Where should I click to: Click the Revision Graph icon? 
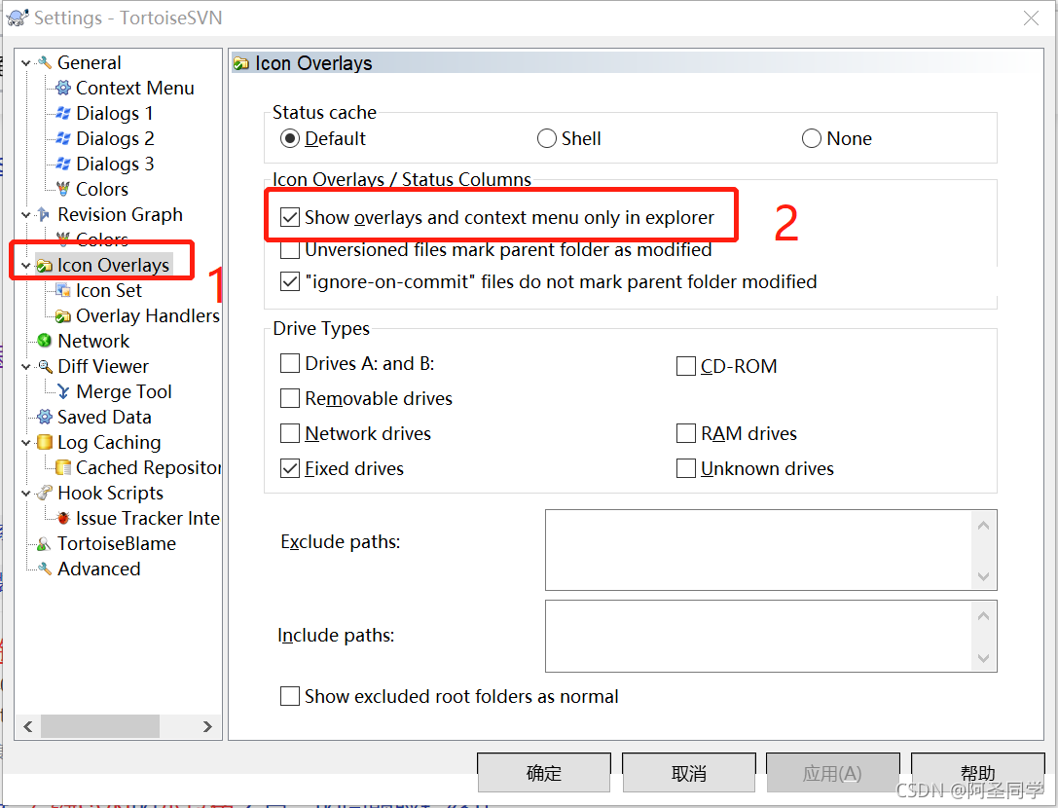45,215
